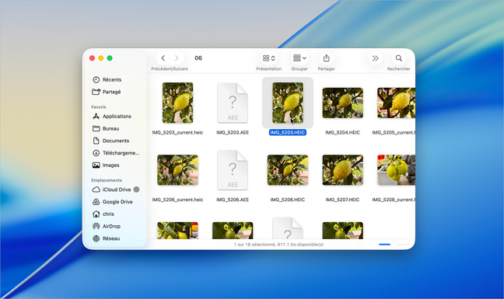Select the IMG_5203_current.heic thumbnail
The height and width of the screenshot is (299, 504).
[178, 103]
